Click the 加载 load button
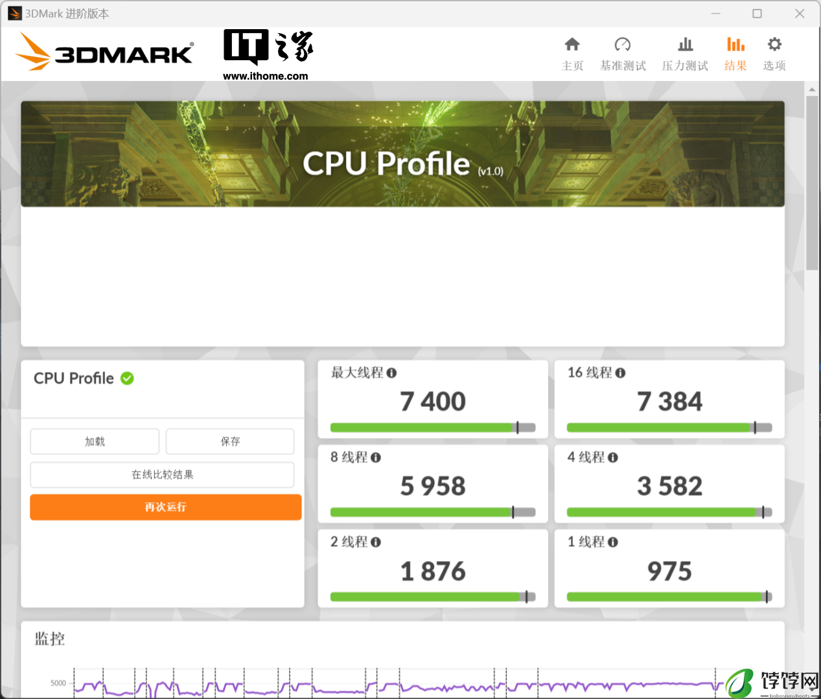821x699 pixels. (x=95, y=441)
